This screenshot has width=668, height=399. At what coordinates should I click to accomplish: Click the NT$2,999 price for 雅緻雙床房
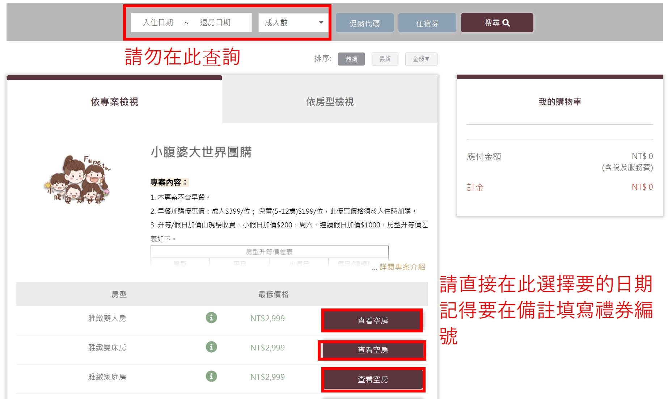point(267,347)
